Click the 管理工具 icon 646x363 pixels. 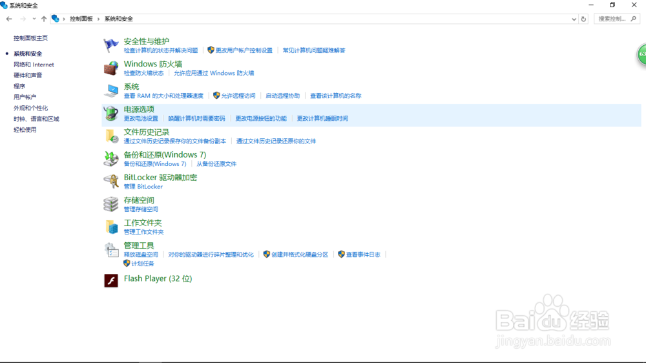[111, 250]
